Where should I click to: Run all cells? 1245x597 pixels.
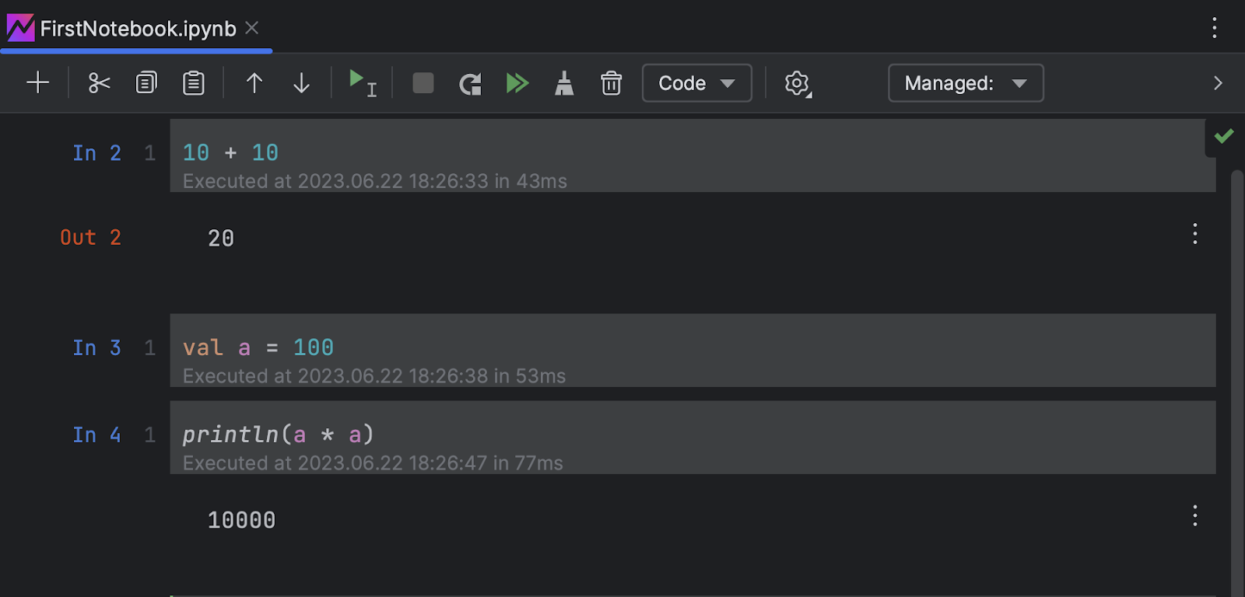pyautogui.click(x=517, y=83)
